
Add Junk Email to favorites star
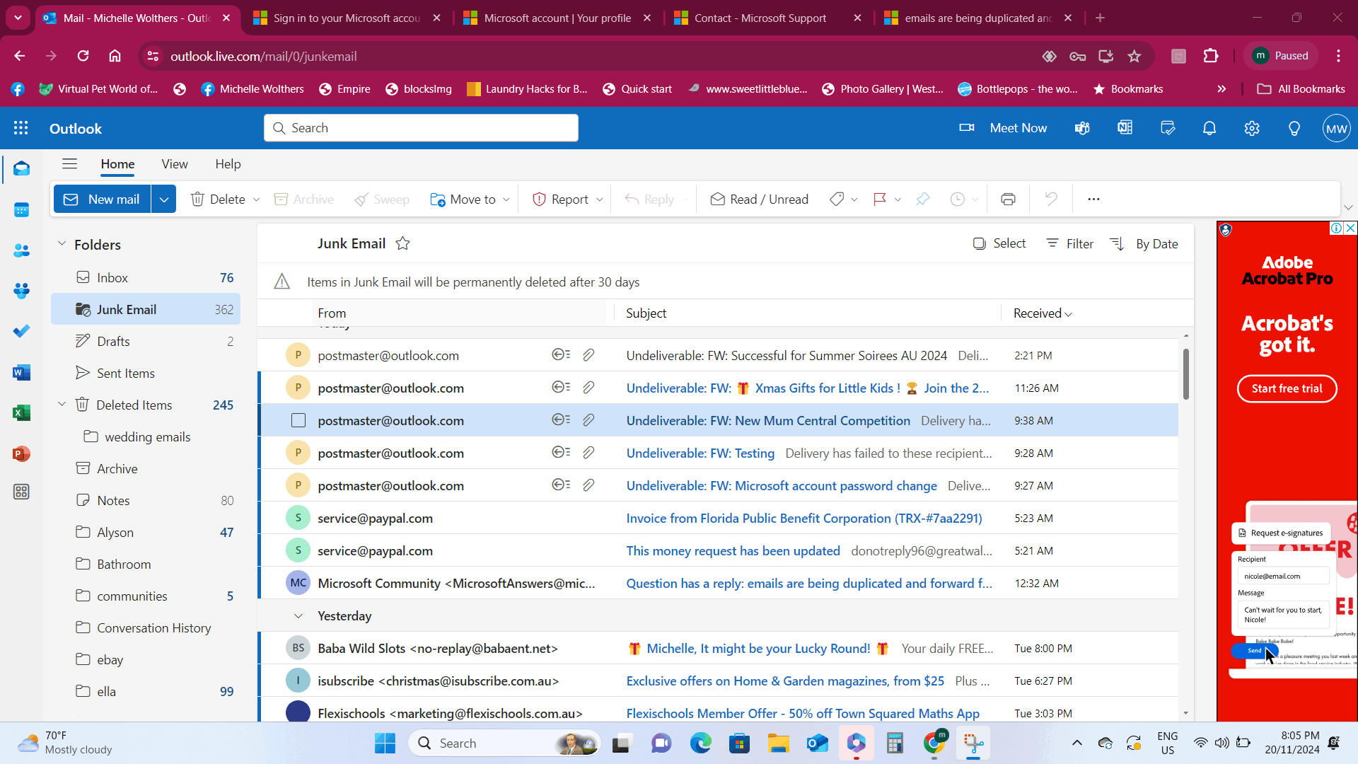click(402, 243)
